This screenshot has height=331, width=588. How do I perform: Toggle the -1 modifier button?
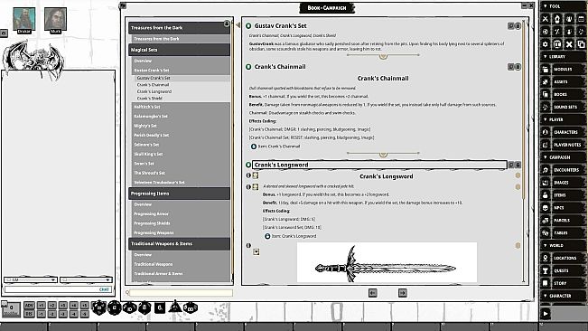tap(42, 314)
